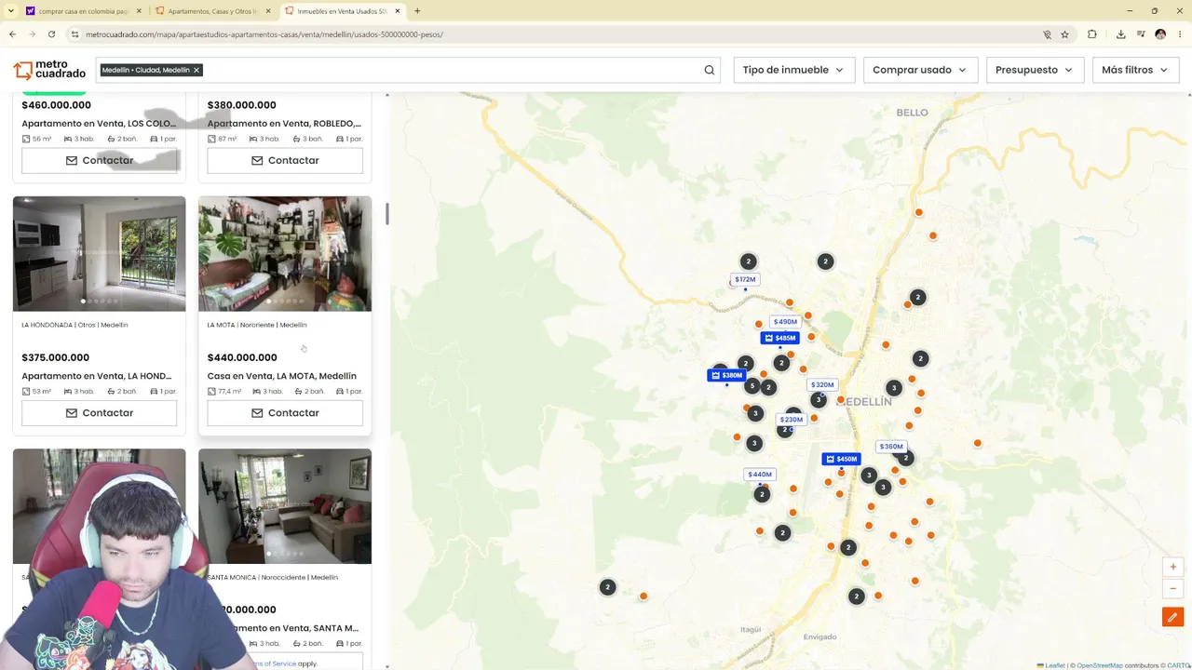Open the browser downloads panel

(1120, 34)
